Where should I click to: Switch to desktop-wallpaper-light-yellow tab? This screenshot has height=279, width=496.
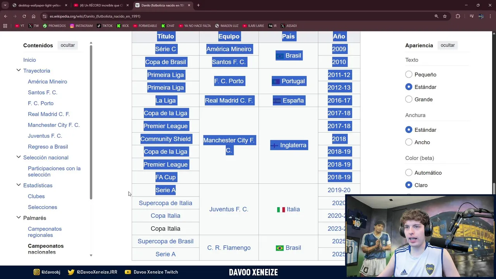pyautogui.click(x=39, y=5)
